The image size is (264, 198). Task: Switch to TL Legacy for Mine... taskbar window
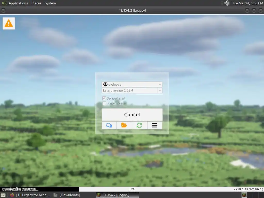(x=30, y=195)
